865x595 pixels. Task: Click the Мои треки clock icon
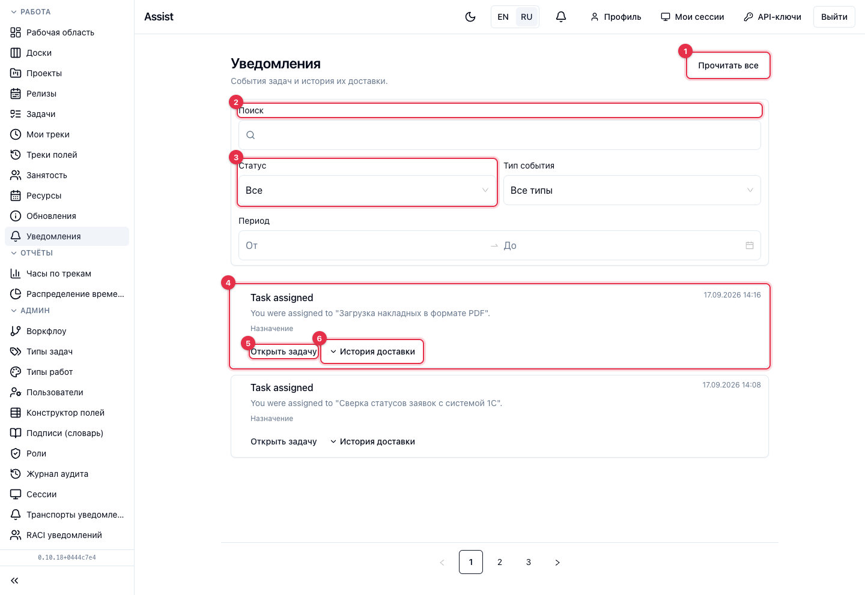click(x=16, y=134)
